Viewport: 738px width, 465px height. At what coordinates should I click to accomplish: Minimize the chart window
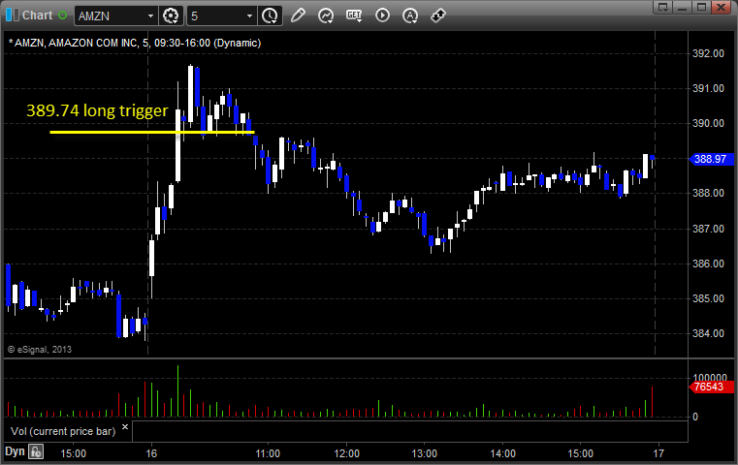point(683,7)
